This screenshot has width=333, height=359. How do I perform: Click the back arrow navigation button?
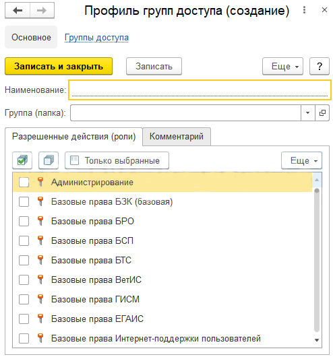pyautogui.click(x=18, y=10)
